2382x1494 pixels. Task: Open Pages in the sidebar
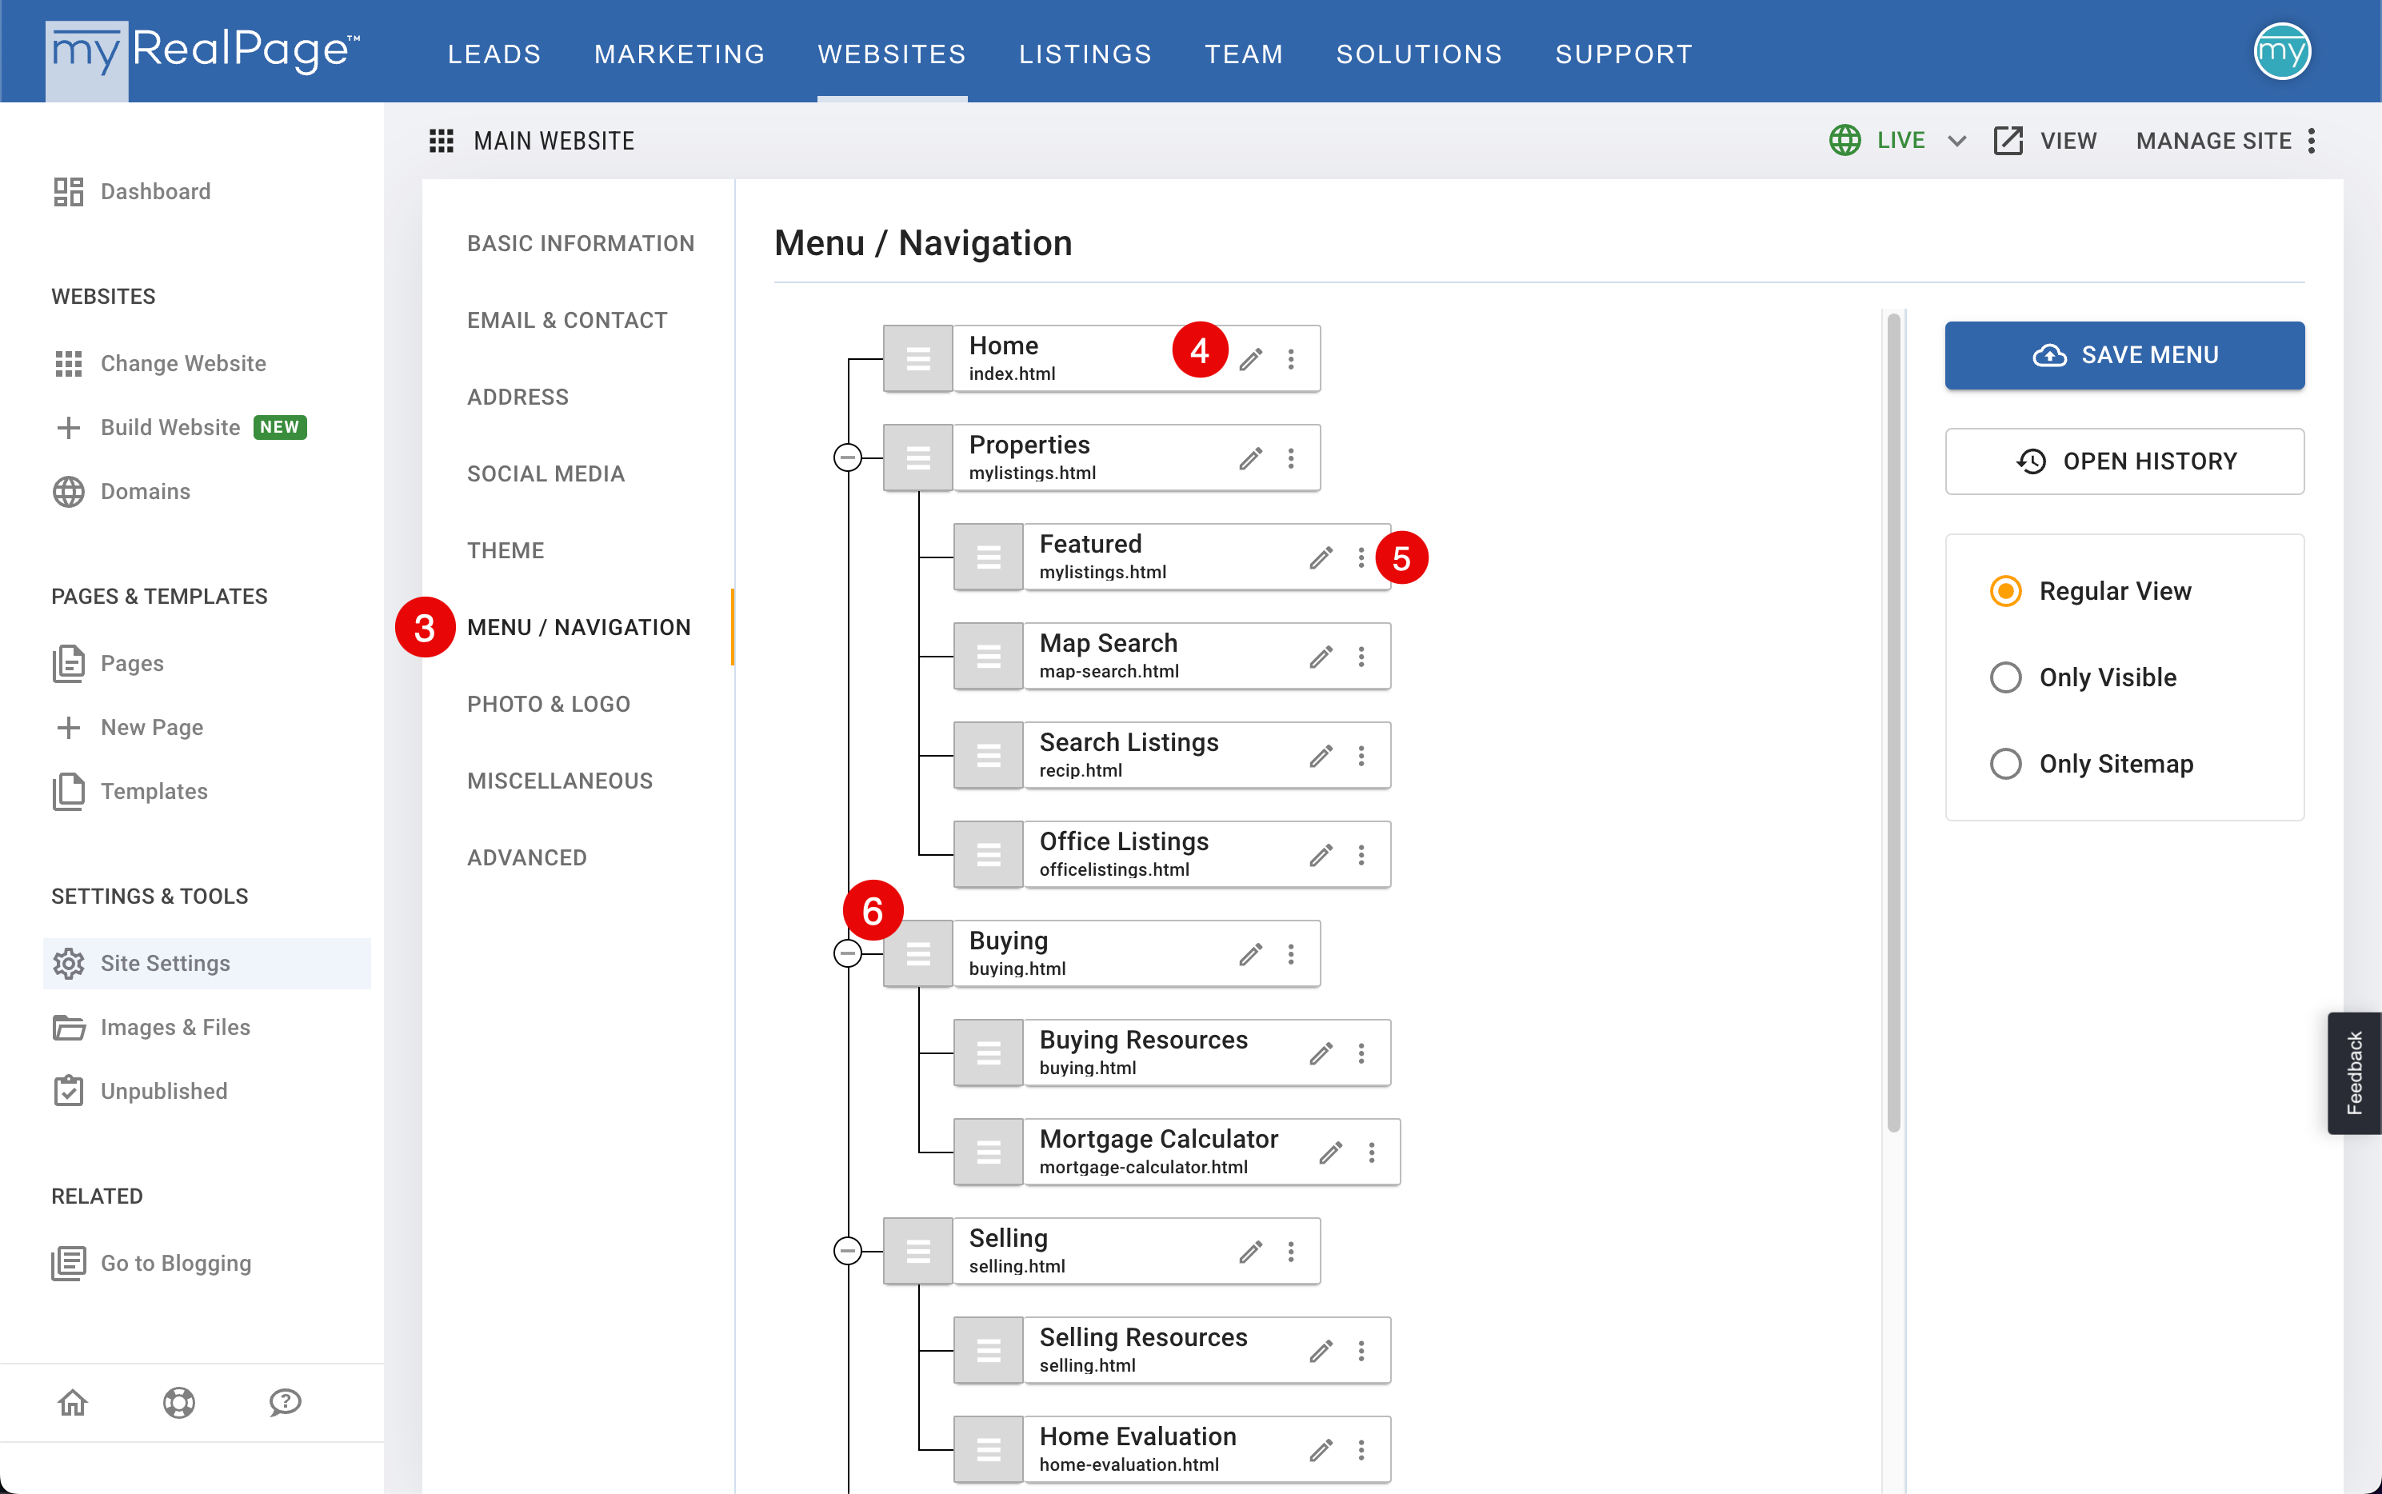pyautogui.click(x=108, y=663)
